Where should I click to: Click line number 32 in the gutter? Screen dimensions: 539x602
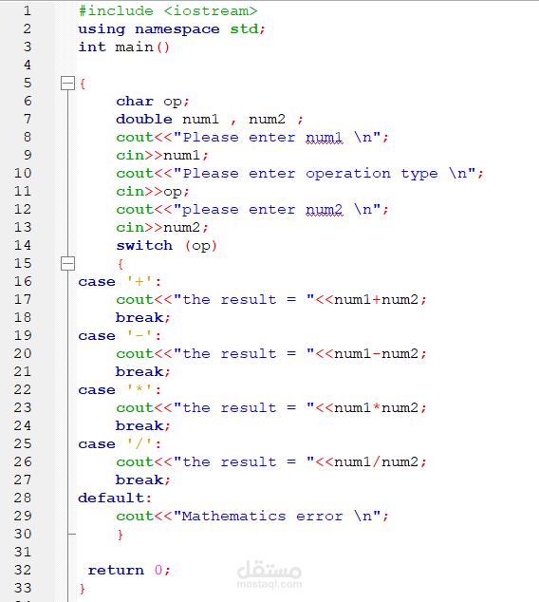tap(23, 570)
